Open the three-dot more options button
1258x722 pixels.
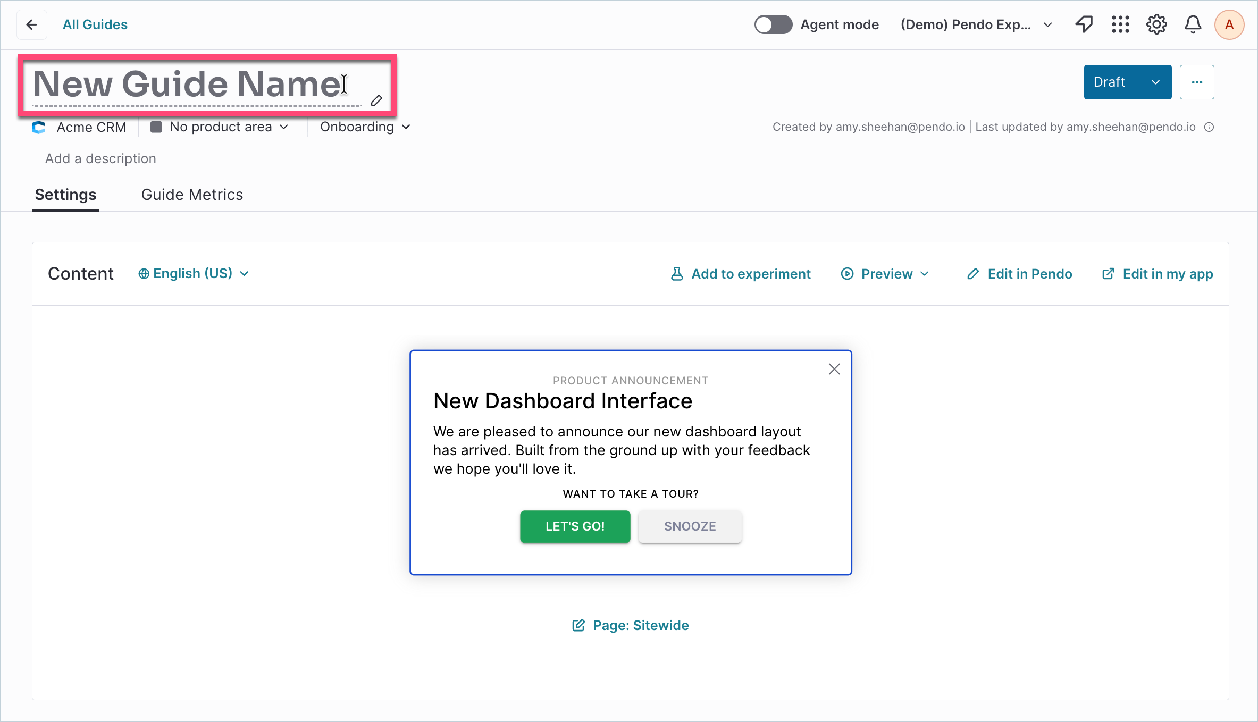pyautogui.click(x=1197, y=82)
